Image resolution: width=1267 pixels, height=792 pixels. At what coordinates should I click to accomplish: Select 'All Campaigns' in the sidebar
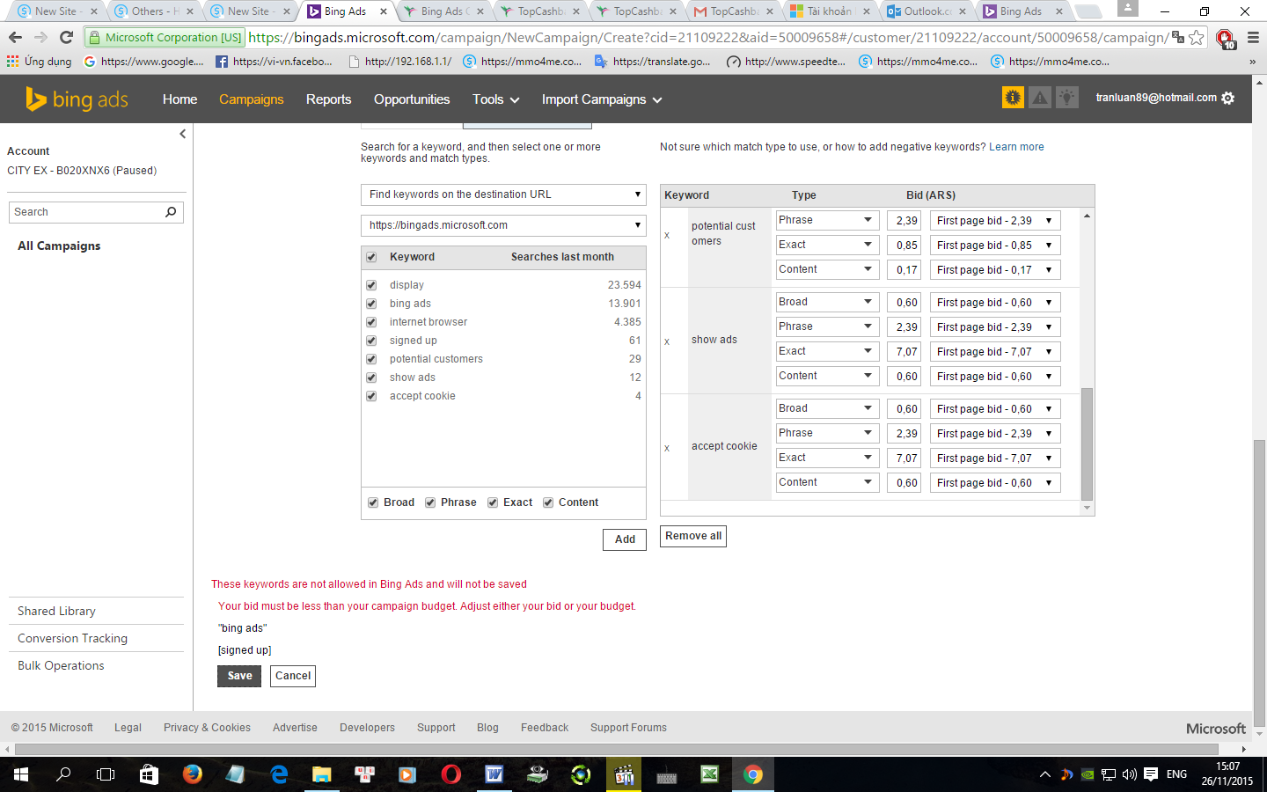(x=59, y=246)
